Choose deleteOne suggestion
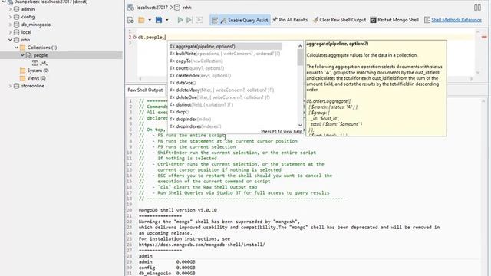 226,97
